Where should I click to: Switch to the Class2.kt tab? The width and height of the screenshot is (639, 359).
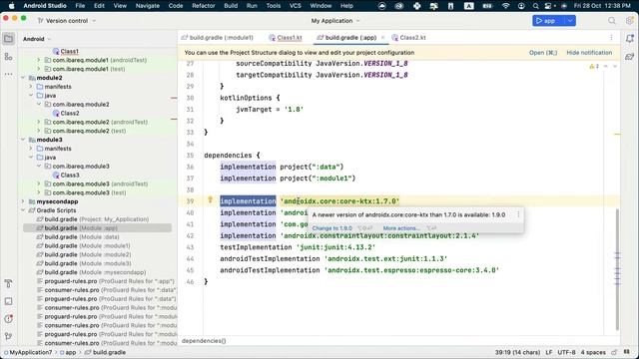click(x=408, y=38)
